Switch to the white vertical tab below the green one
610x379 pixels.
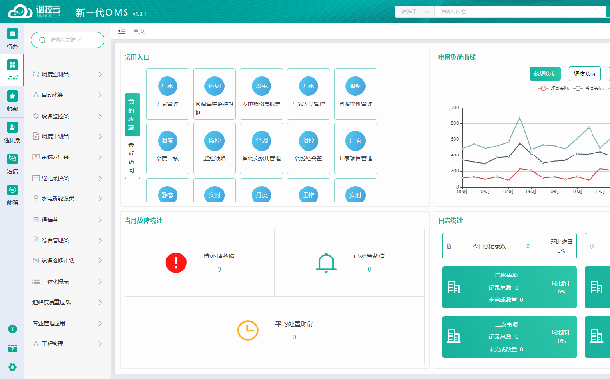click(132, 157)
